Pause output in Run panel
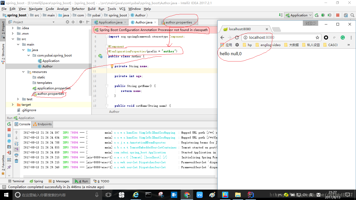The image size is (356, 200). point(9,135)
